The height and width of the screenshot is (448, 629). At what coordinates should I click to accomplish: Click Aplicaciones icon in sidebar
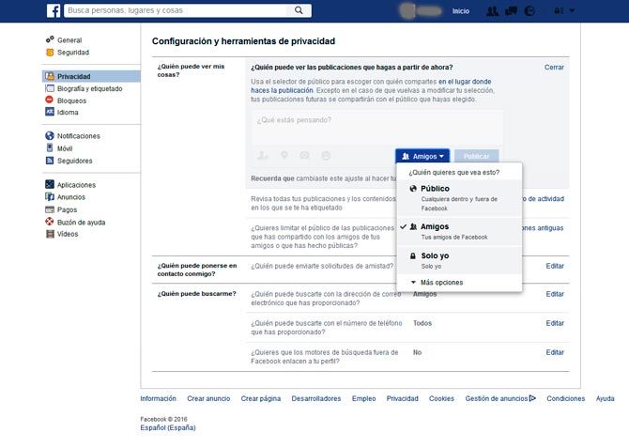[50, 184]
